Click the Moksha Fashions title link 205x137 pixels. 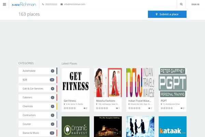pyautogui.click(x=106, y=101)
